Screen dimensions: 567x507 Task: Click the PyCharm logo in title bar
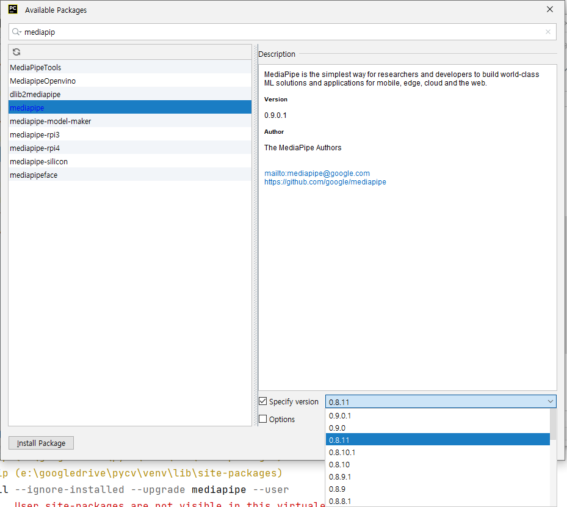[13, 9]
